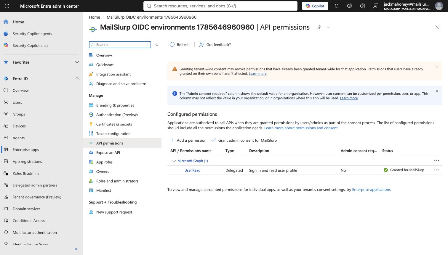Dismiss the tenant-wide consent warning banner
This screenshot has width=448, height=255.
point(437,67)
